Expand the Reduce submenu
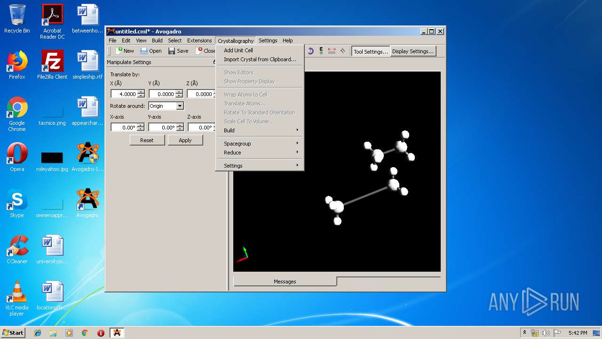 (260, 153)
